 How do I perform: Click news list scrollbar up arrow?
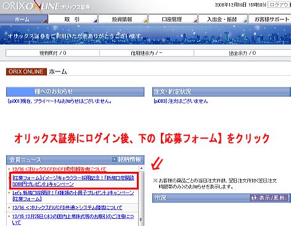[x=141, y=169]
